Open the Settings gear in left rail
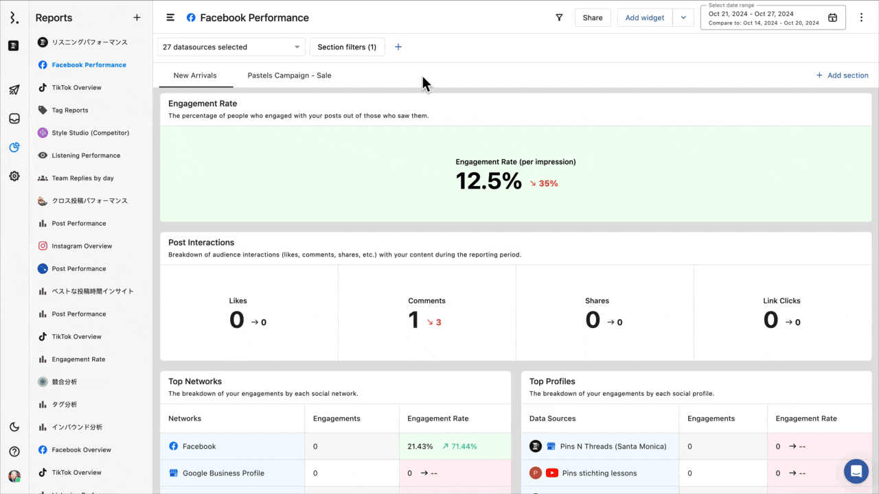 (x=14, y=176)
